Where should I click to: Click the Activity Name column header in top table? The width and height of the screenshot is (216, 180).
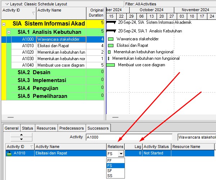point(61,13)
